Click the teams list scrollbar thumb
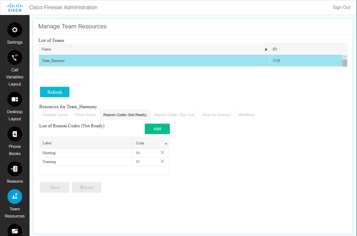Image resolution: width=357 pixels, height=236 pixels. (345, 63)
